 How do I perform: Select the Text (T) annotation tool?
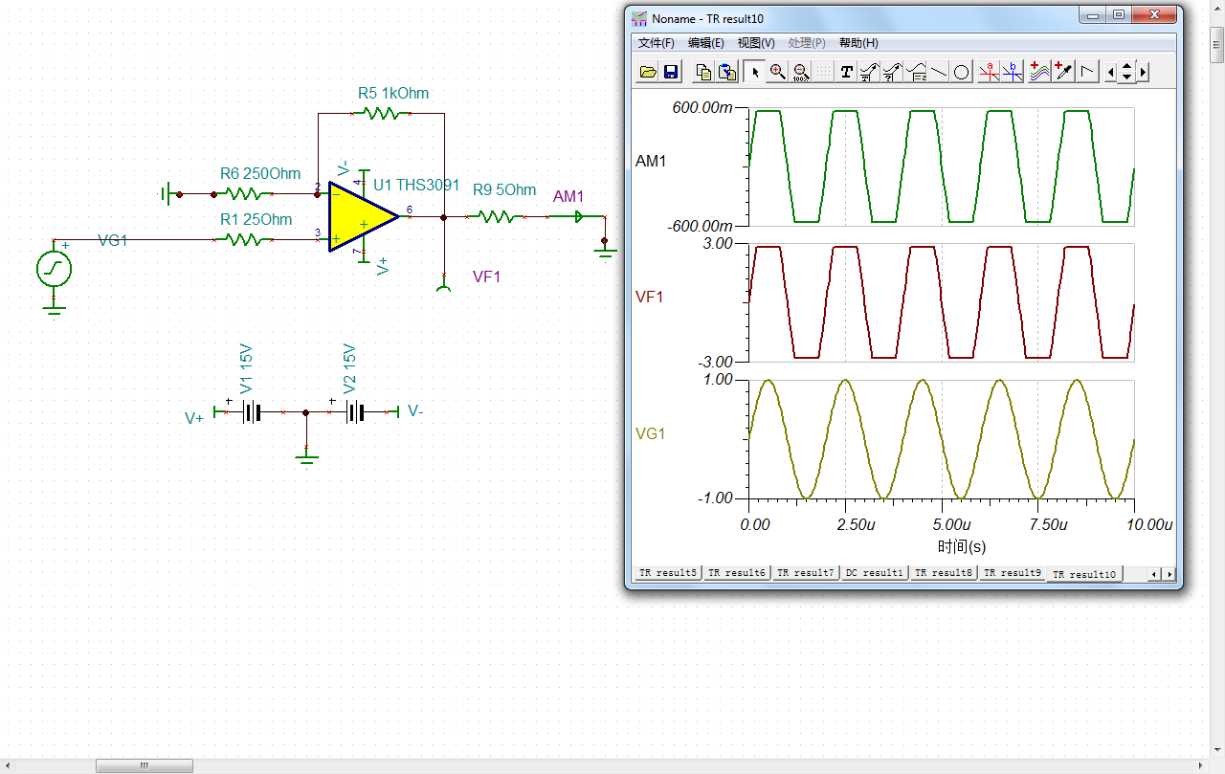[x=846, y=72]
